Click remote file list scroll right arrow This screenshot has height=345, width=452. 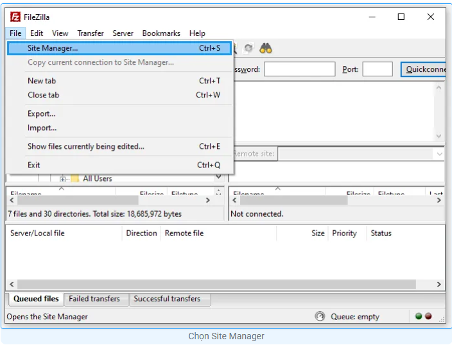pyautogui.click(x=439, y=200)
